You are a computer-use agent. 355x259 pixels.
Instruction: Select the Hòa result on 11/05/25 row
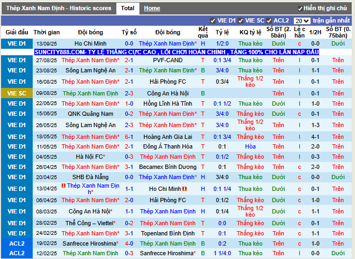click(250, 146)
